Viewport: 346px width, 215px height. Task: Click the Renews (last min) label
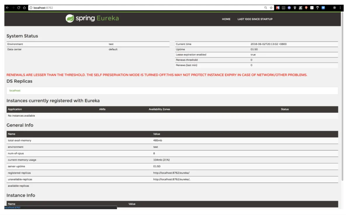(x=187, y=65)
